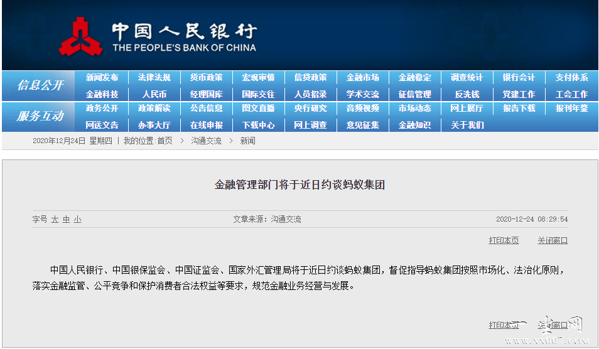The width and height of the screenshot is (599, 349).
Task: Open the 新闻发布 menu item
Action: (102, 77)
